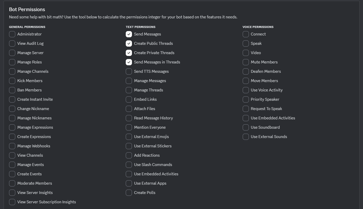Image resolution: width=363 pixels, height=209 pixels.
Task: Enable Use Slash Commands checkbox
Action: pyautogui.click(x=129, y=165)
